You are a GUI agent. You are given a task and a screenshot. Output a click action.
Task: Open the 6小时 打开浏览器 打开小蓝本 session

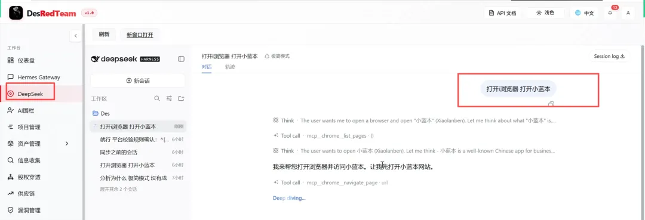point(138,165)
